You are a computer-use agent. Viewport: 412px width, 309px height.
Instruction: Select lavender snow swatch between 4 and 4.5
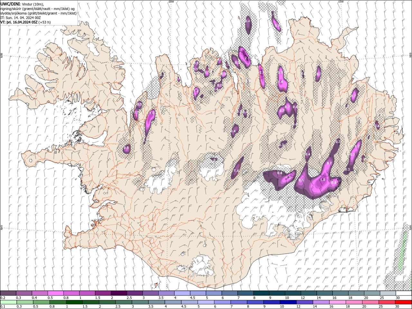[x=182, y=293]
